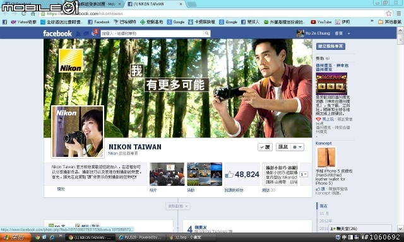Viewport: 404px width, 242px height.
Task: Open the Facebook text bookmark
Action: 99,22
